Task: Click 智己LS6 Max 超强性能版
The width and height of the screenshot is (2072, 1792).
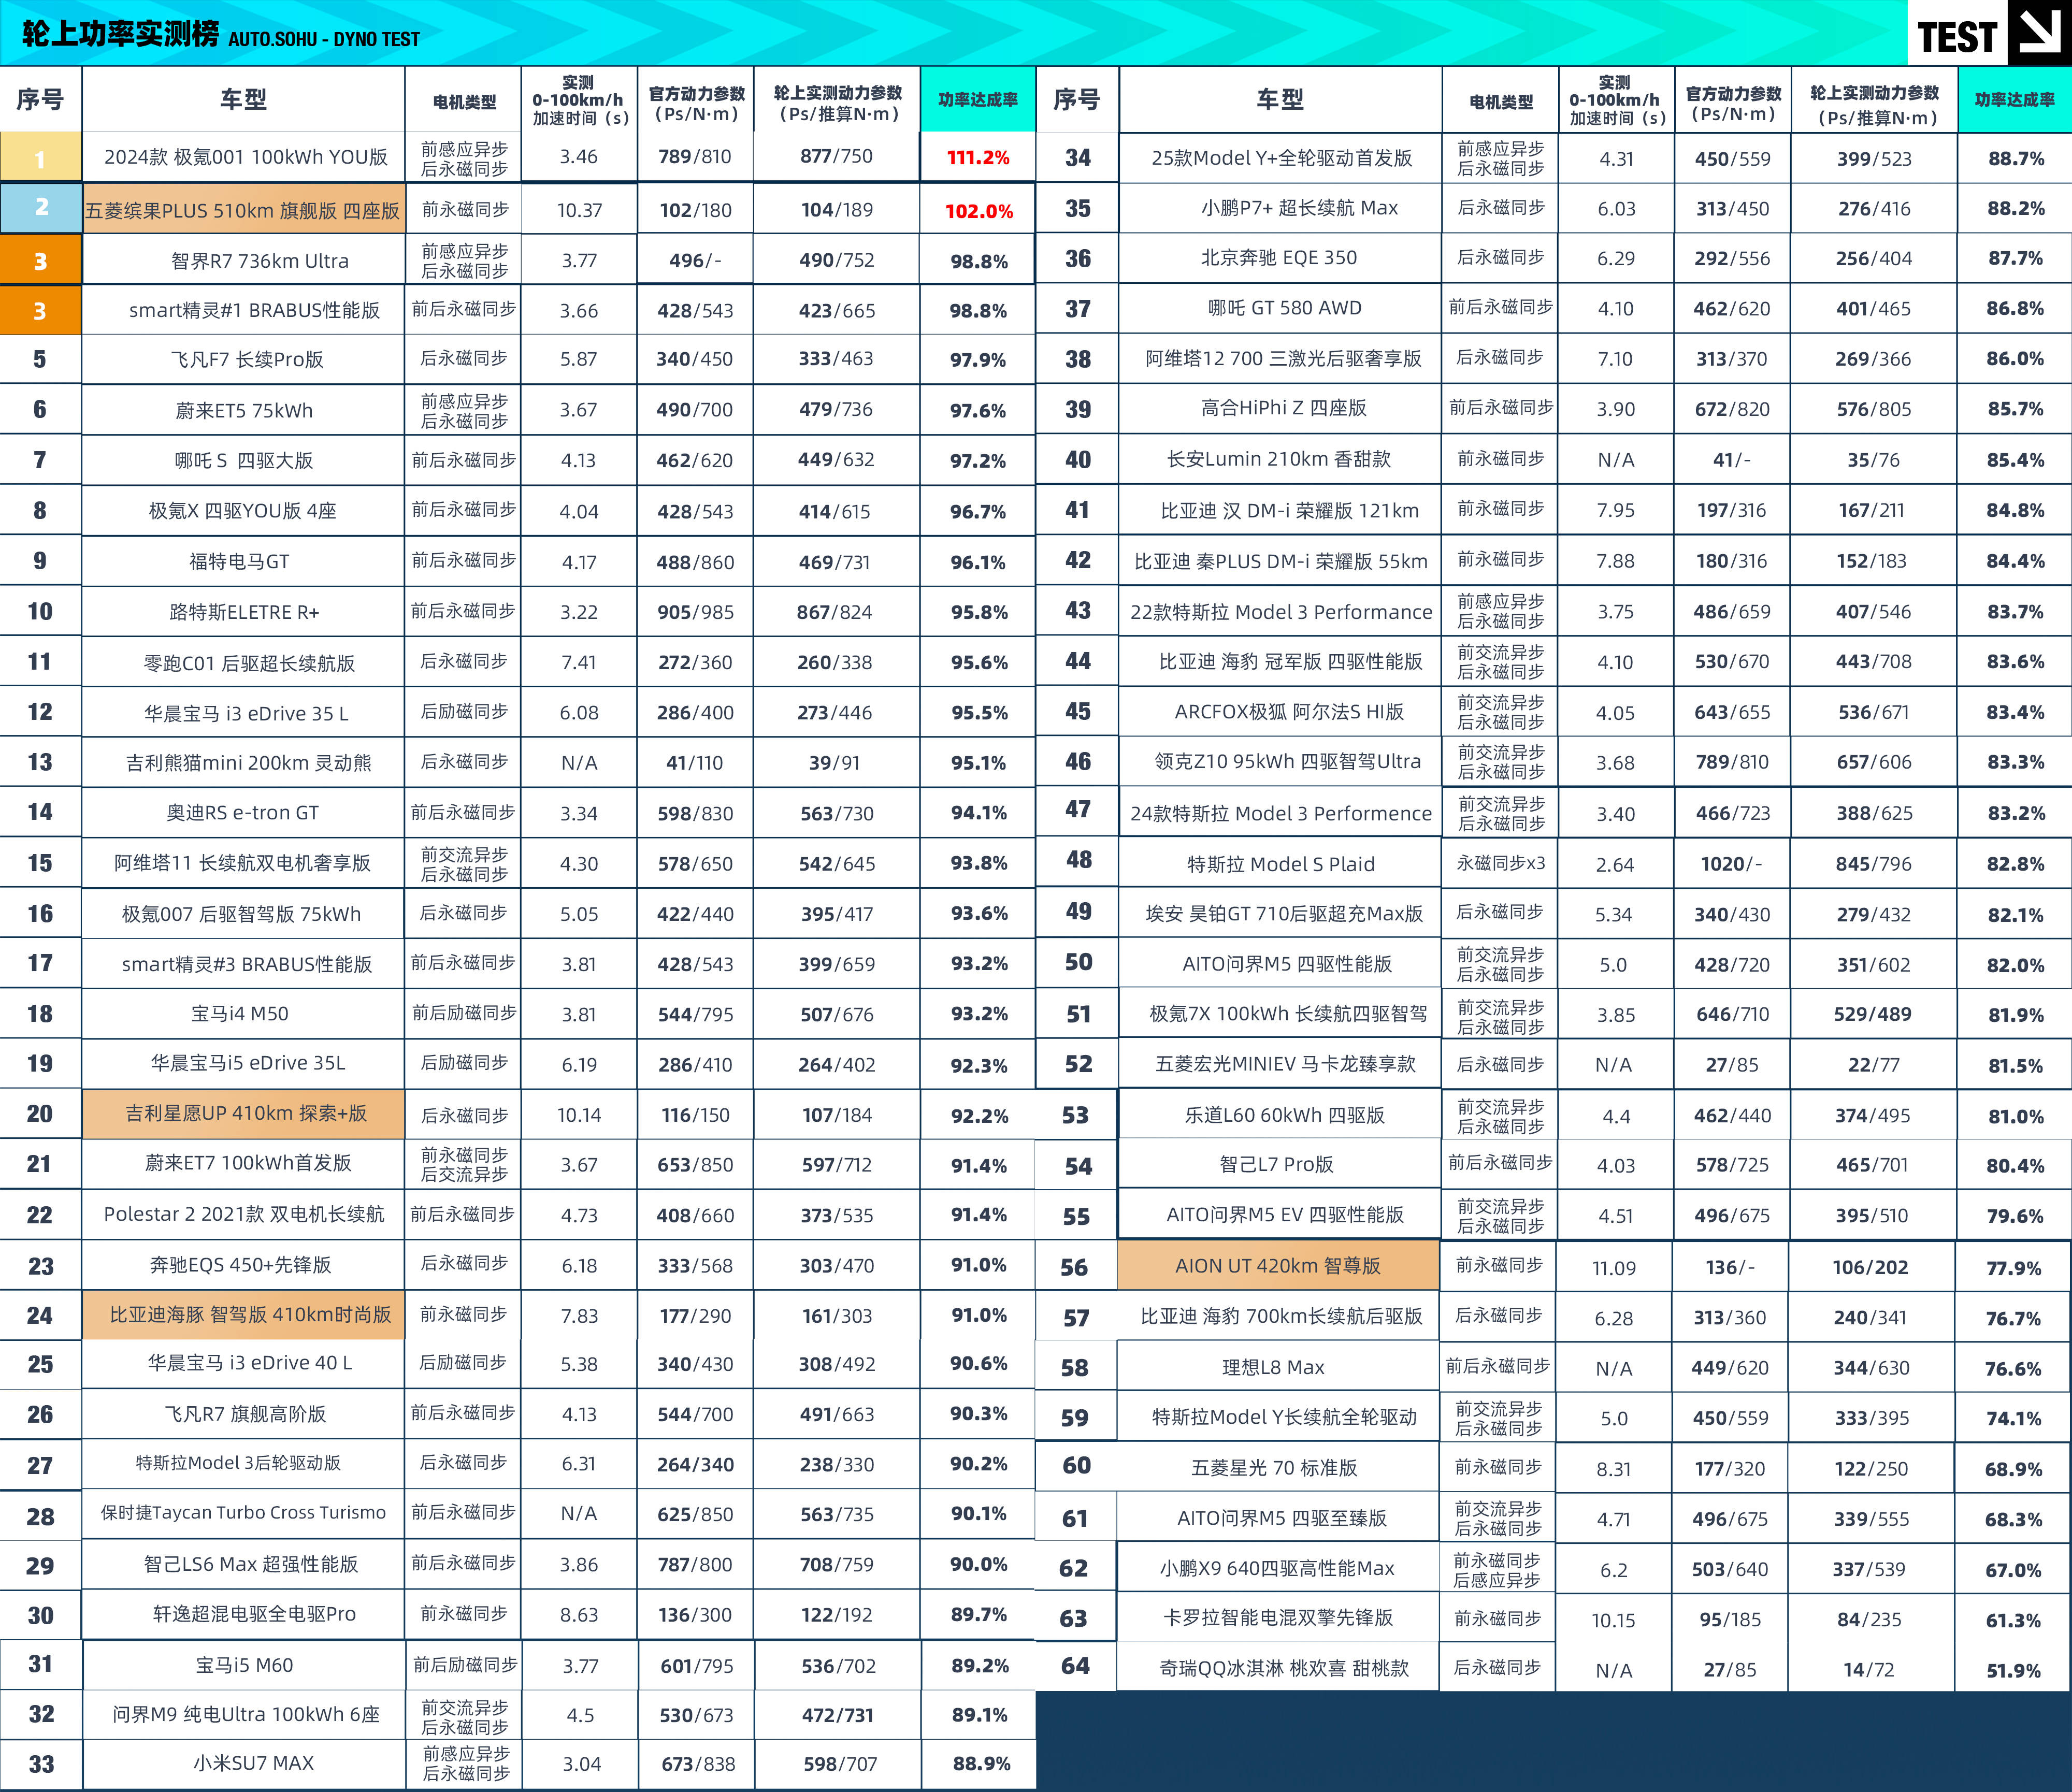Action: pyautogui.click(x=250, y=1563)
